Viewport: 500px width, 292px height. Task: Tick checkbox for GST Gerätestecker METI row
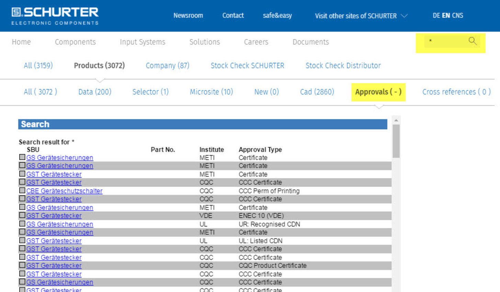click(22, 174)
